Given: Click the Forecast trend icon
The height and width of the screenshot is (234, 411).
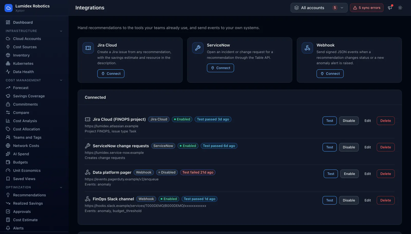Looking at the screenshot, I should click(8, 88).
